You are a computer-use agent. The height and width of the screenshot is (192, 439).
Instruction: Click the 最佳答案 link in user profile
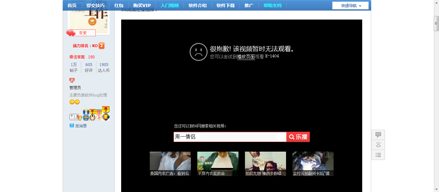(x=77, y=57)
